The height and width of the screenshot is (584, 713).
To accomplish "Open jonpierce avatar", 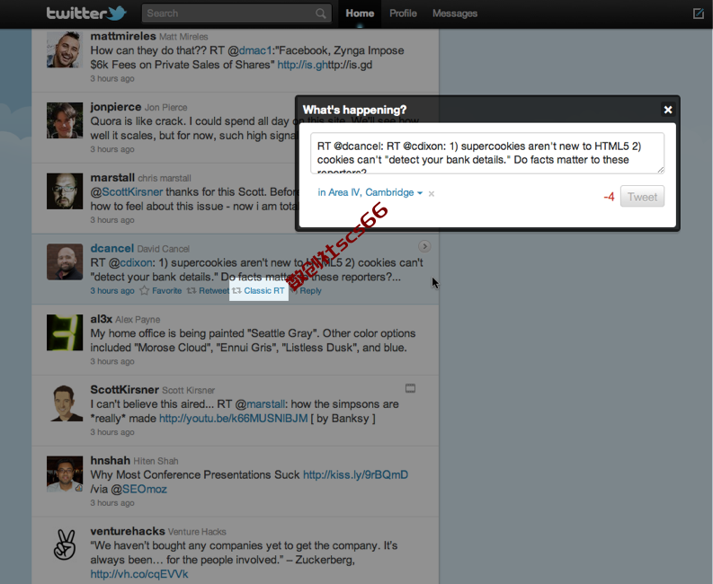I will click(x=65, y=120).
